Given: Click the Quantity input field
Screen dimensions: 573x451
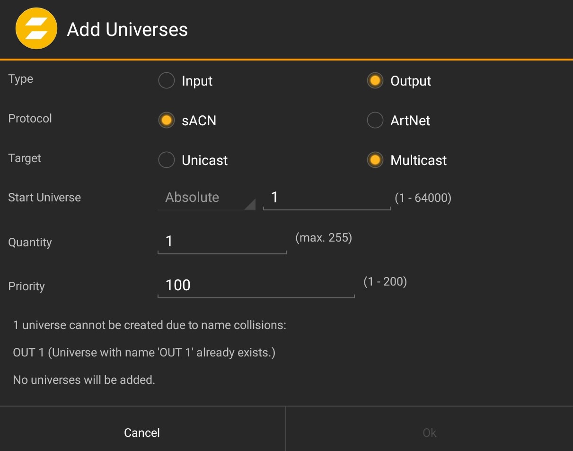Looking at the screenshot, I should pos(221,241).
